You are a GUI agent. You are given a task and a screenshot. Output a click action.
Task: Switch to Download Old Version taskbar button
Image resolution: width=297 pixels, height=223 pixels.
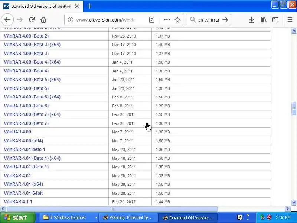coord(187,217)
